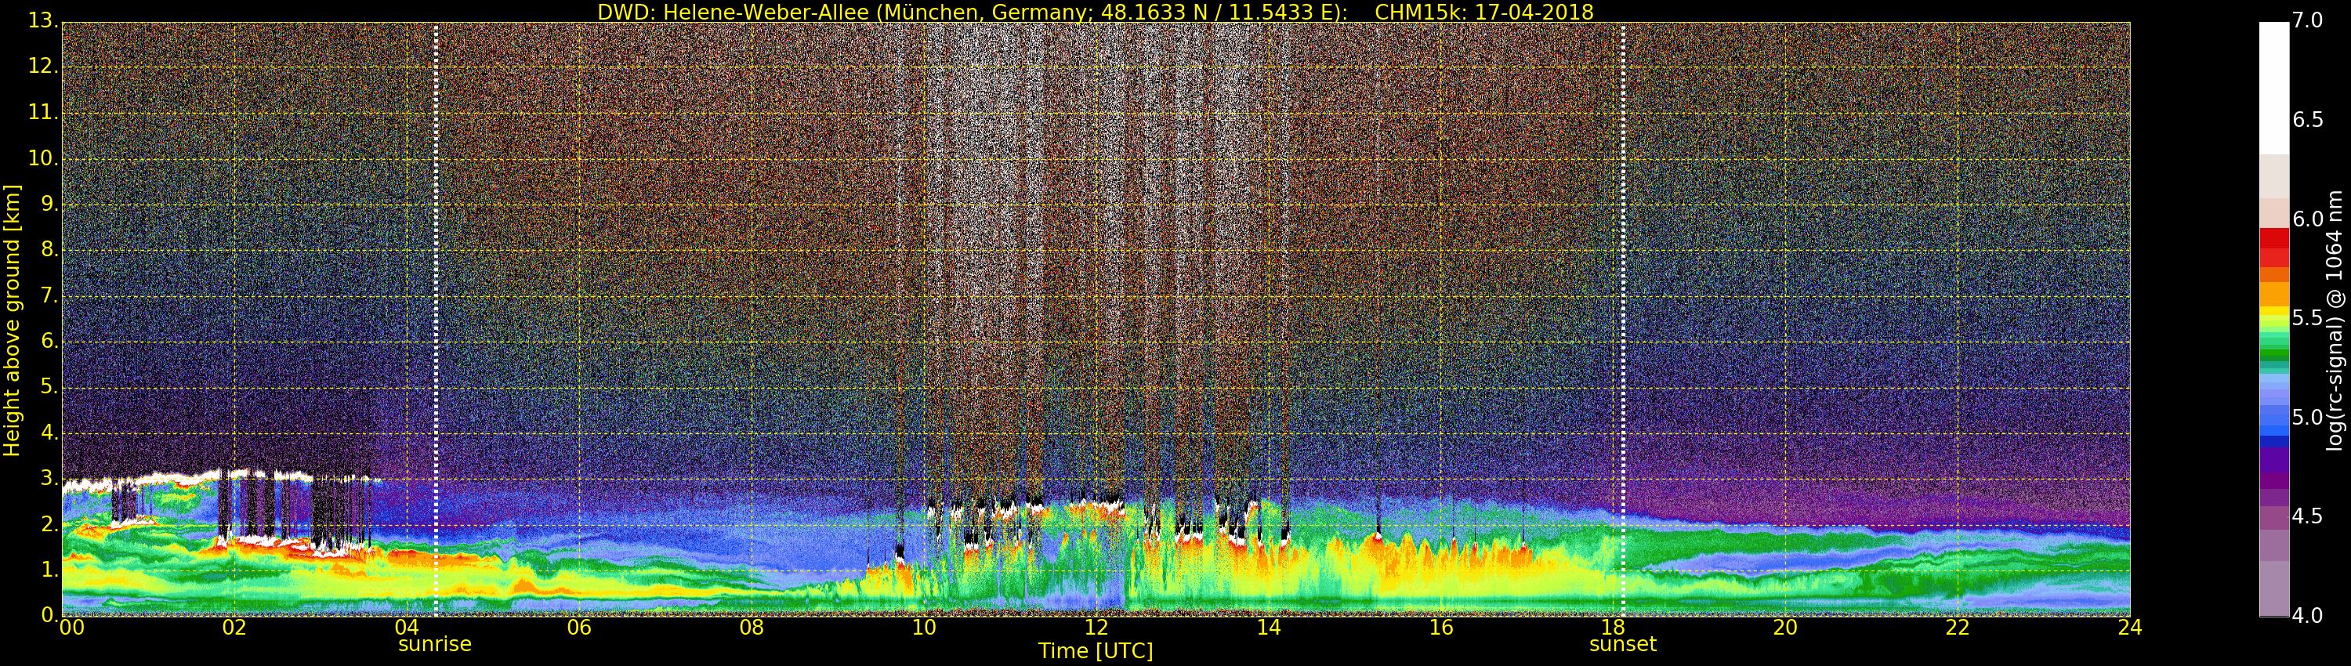Click the 24 tick on the time axis
This screenshot has height=666, width=2351.
(2130, 628)
